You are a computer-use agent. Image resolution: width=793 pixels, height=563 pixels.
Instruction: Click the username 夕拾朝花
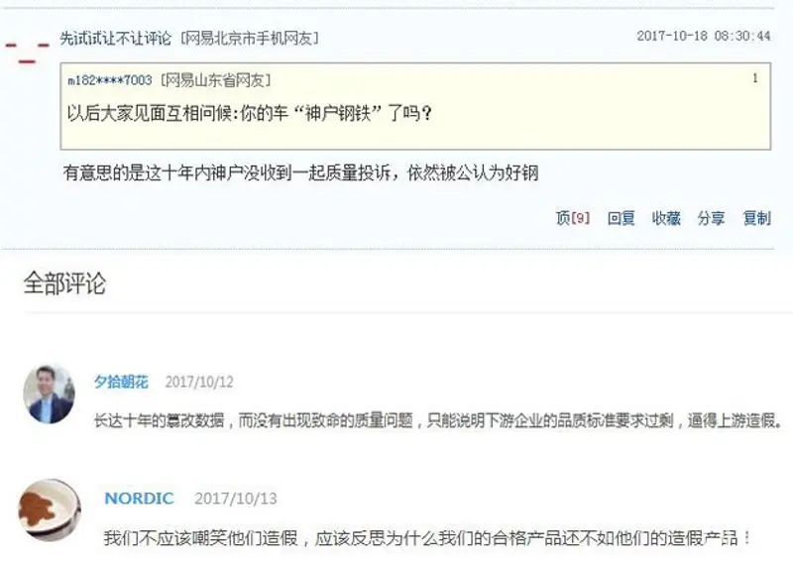(x=121, y=382)
